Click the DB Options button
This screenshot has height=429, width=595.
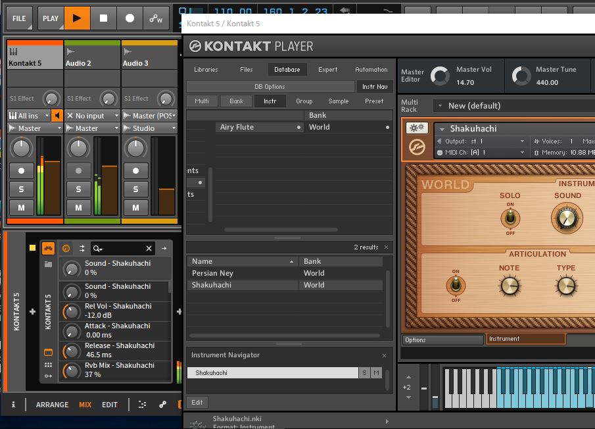coord(270,87)
